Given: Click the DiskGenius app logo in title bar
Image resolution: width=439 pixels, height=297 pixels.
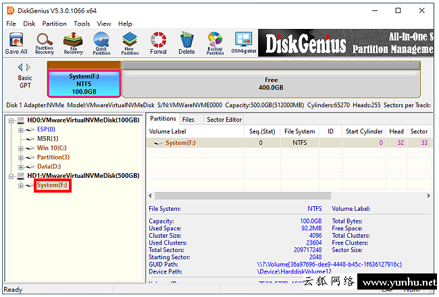Looking at the screenshot, I should coord(11,11).
